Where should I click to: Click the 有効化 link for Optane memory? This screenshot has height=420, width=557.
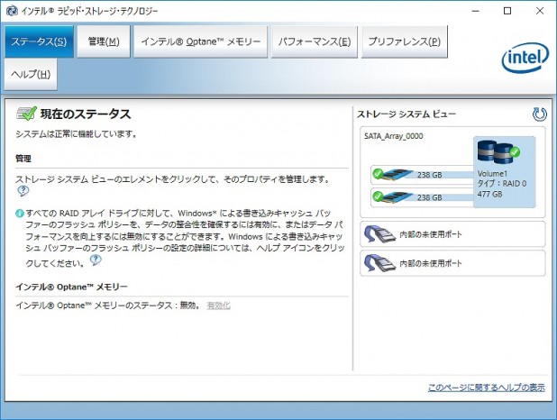(218, 306)
